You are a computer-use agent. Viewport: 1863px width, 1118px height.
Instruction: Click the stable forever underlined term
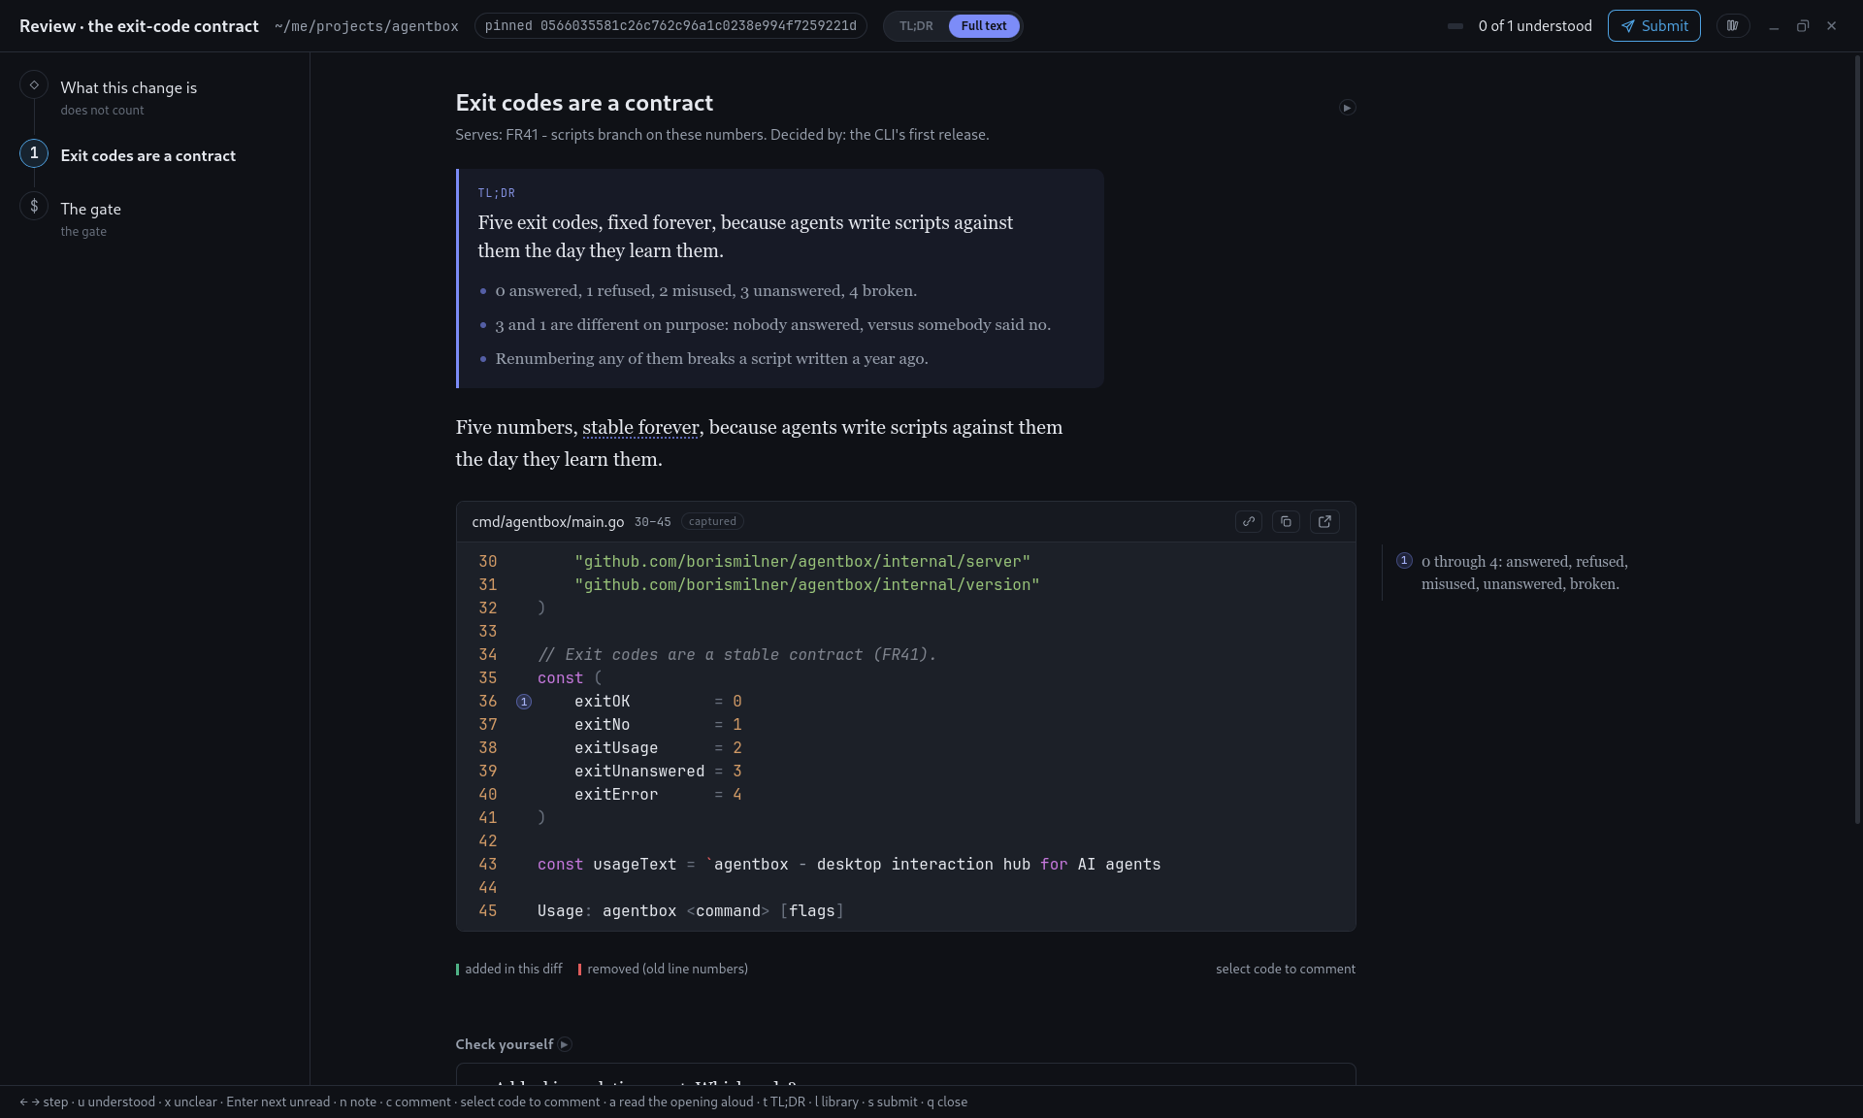[640, 428]
